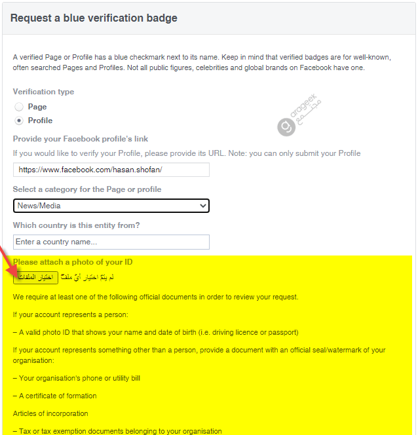The width and height of the screenshot is (418, 435).
Task: Click the 'Verification type' label
Action: point(43,92)
